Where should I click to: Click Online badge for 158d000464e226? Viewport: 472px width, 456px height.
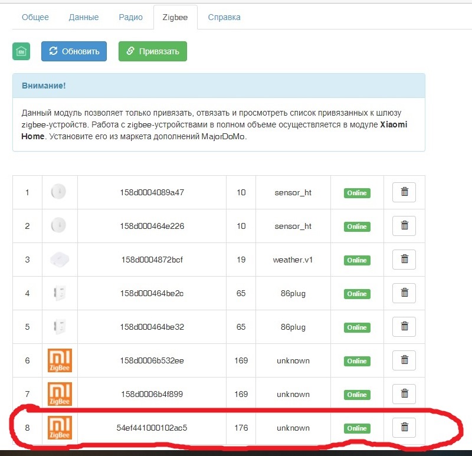(x=357, y=227)
